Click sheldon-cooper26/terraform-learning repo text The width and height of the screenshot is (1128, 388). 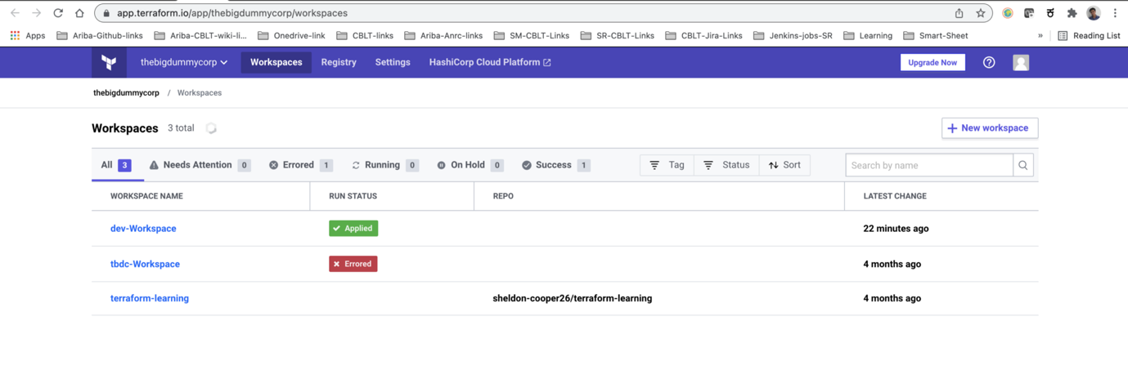[573, 298]
